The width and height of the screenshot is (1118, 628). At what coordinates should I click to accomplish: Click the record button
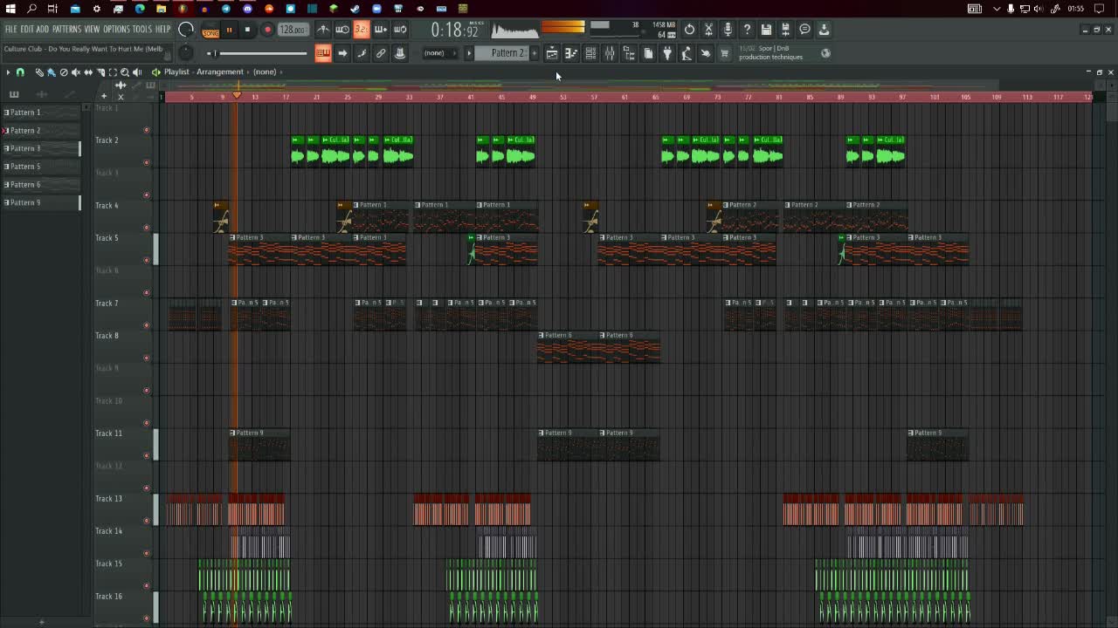pos(267,30)
